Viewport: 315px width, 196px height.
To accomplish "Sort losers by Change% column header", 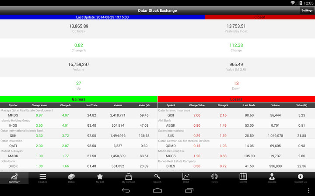I will pos(223,105).
